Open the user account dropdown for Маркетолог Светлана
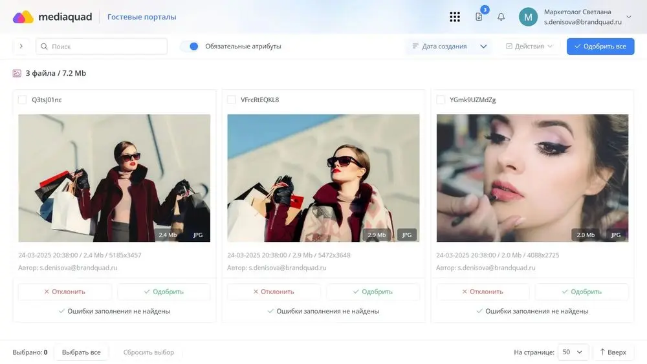The image size is (647, 364). click(x=629, y=17)
